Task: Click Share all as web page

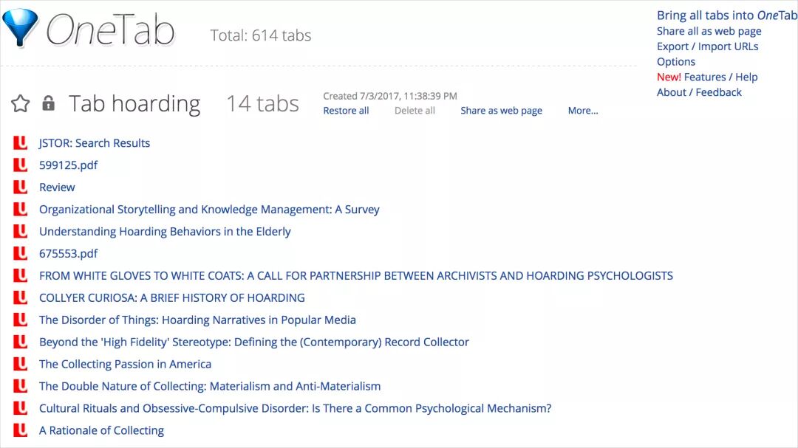Action: [x=709, y=31]
